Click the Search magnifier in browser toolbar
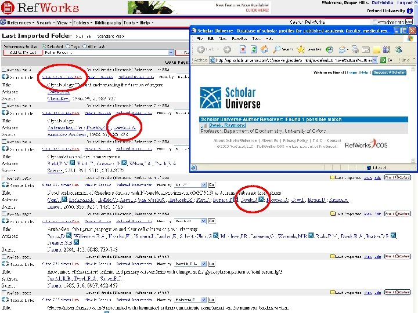The image size is (418, 313). (278, 49)
